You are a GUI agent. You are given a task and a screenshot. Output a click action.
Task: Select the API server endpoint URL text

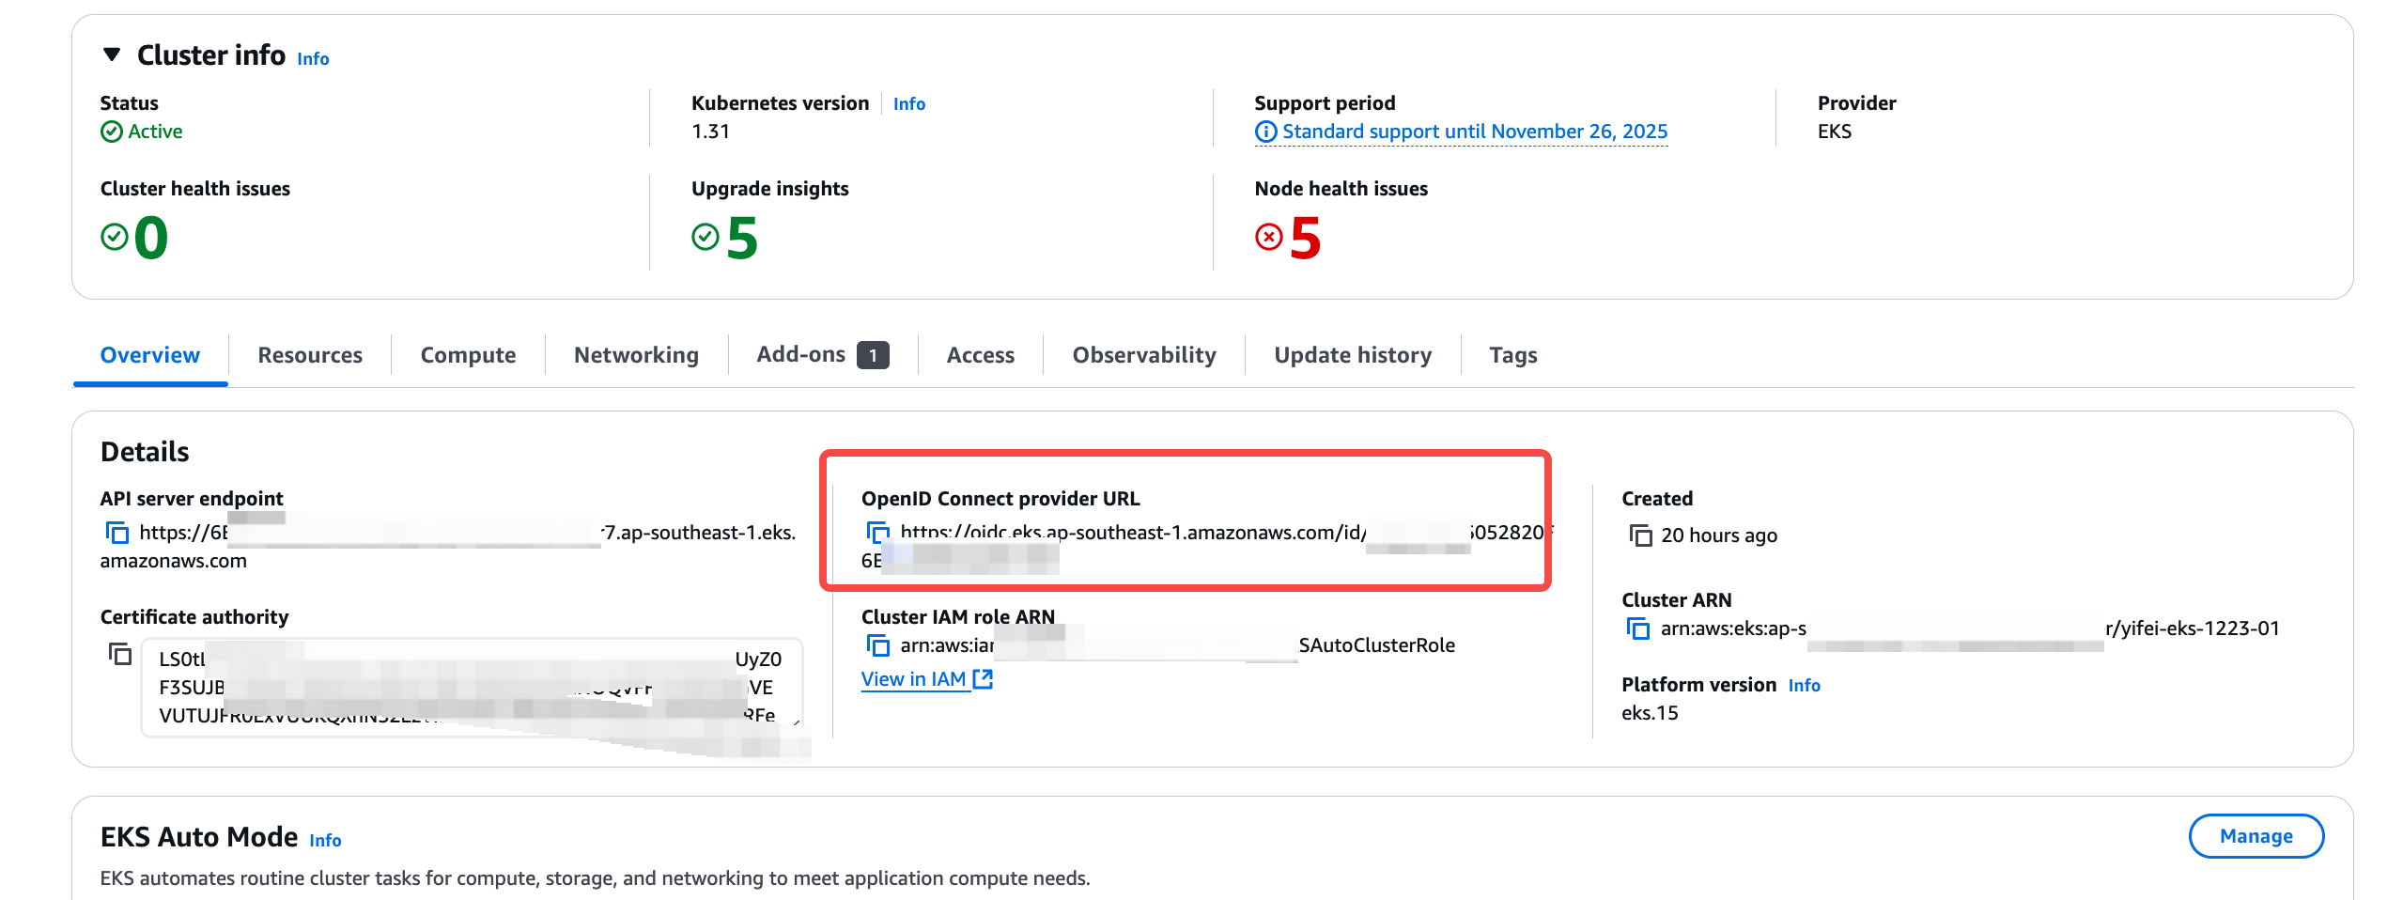[x=448, y=546]
